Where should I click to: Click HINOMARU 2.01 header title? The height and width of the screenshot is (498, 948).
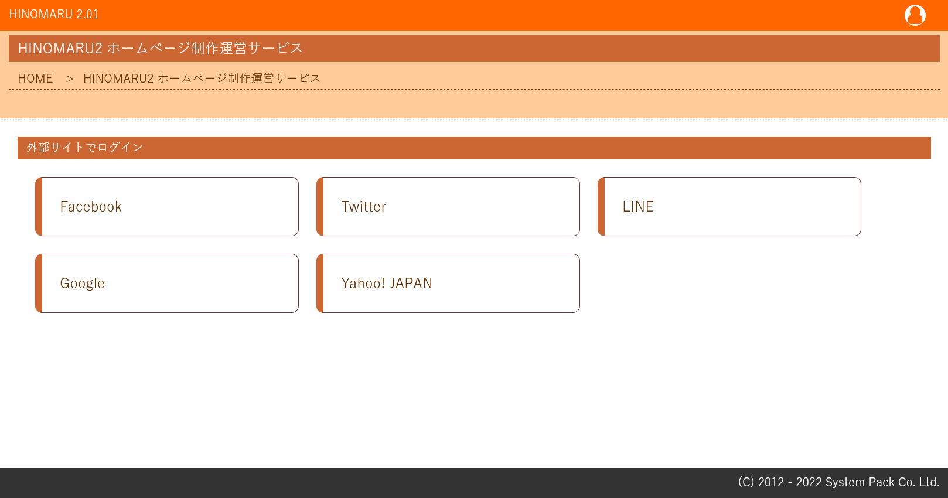pyautogui.click(x=54, y=14)
